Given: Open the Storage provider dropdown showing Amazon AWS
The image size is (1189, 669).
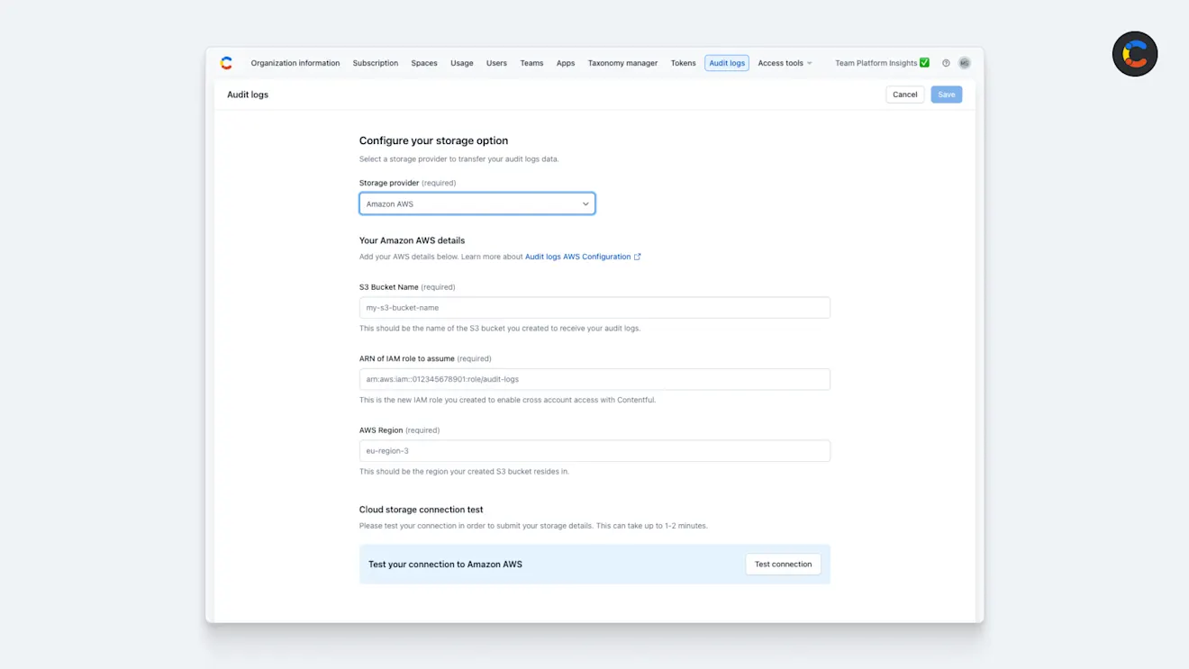Looking at the screenshot, I should (477, 203).
